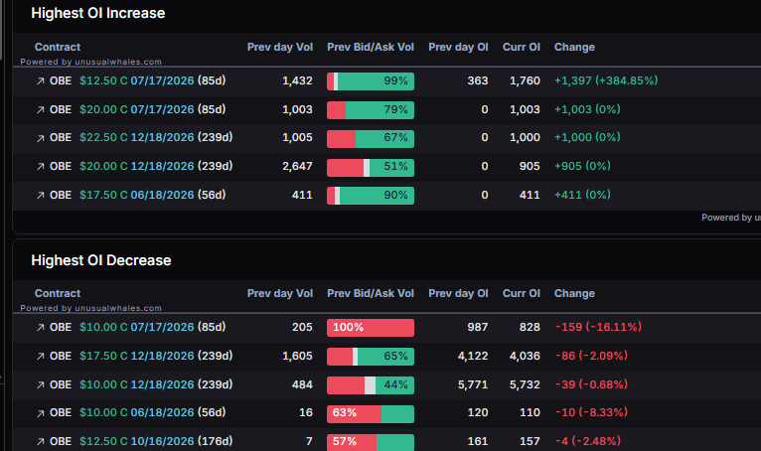Select change value -4 (-2.48%)
The height and width of the screenshot is (451, 761).
pos(588,441)
